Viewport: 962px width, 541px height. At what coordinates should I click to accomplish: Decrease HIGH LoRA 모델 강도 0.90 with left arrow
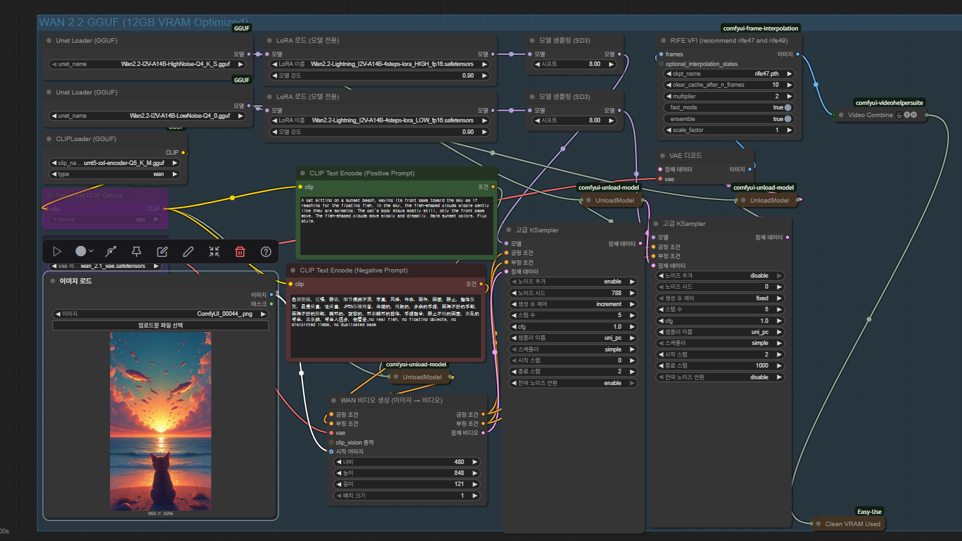pyautogui.click(x=275, y=76)
